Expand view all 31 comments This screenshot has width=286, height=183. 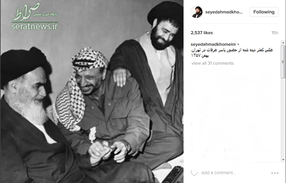click(213, 63)
